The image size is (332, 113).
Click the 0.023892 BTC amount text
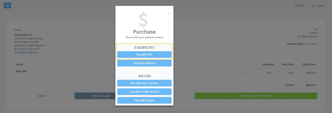coord(144,48)
